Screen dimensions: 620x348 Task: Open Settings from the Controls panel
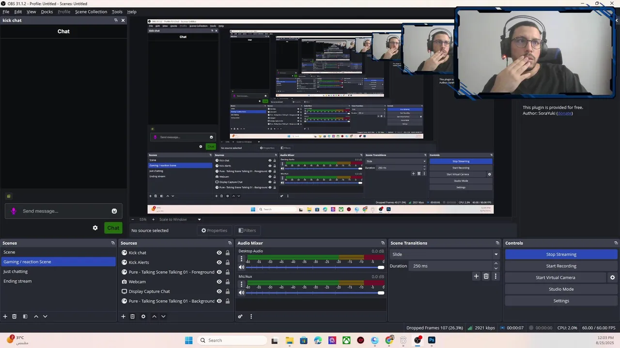tap(561, 301)
